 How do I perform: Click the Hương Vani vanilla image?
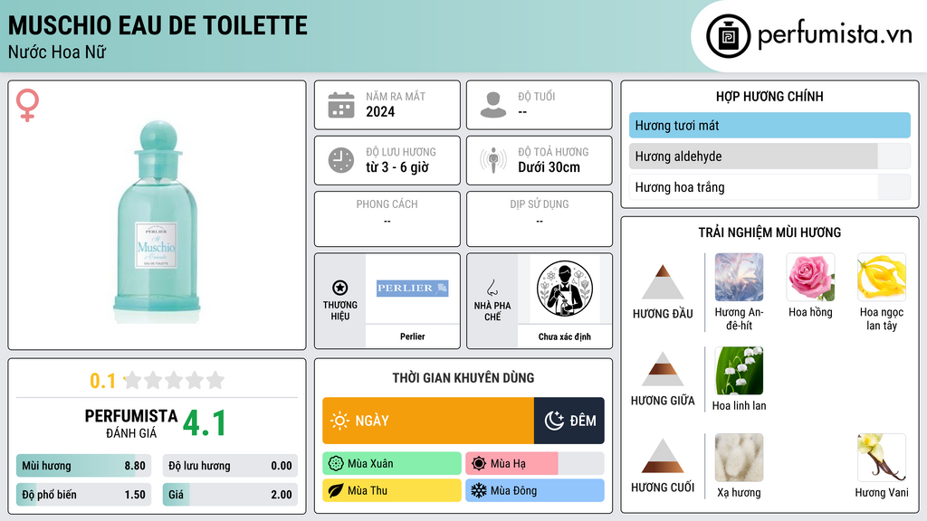point(882,458)
